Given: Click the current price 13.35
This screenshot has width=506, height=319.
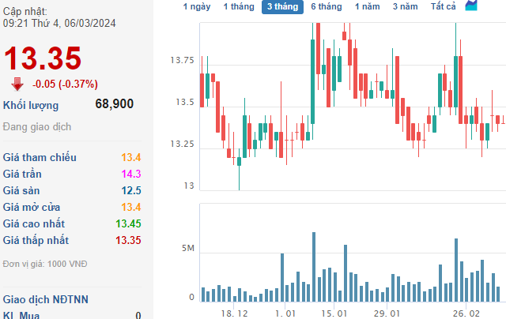Looking at the screenshot, I should pyautogui.click(x=43, y=58).
